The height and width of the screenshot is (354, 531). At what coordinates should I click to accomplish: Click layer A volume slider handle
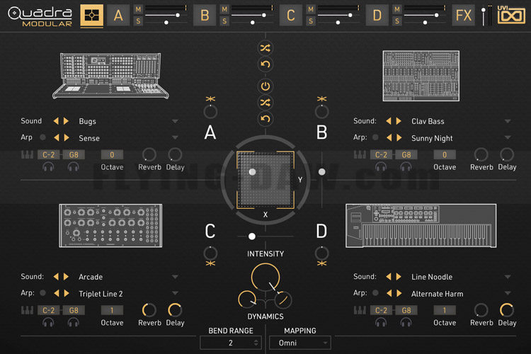[x=178, y=16]
